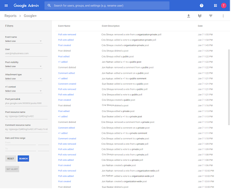Click the Google Admin logo
This screenshot has height=190, width=231.
26,6
